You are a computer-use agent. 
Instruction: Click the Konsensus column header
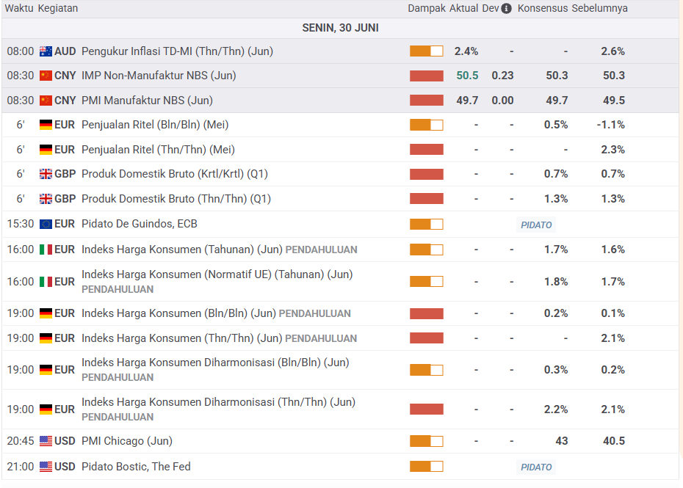tap(543, 9)
